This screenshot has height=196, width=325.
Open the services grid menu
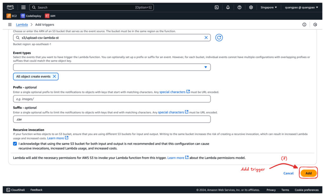[23, 7]
